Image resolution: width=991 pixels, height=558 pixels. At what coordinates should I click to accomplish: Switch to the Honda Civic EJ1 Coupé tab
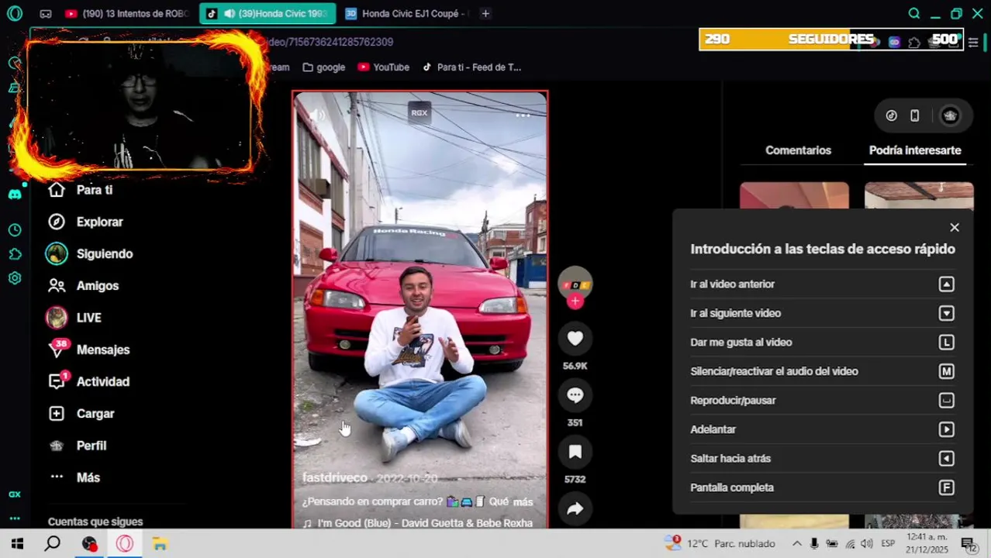pyautogui.click(x=406, y=13)
